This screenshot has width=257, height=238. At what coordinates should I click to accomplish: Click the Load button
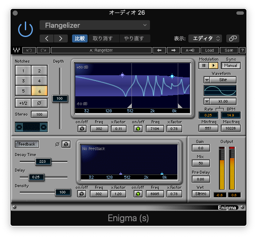click(210, 50)
